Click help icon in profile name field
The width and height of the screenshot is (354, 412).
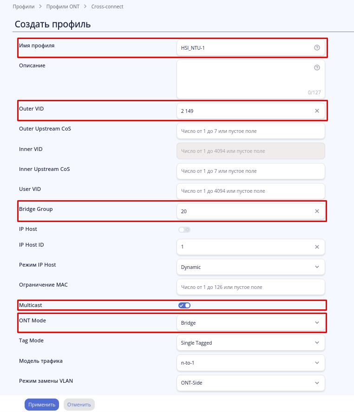(317, 47)
